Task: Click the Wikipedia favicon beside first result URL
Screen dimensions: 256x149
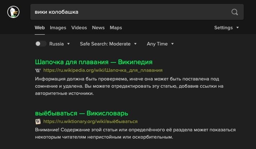Action: [38, 70]
